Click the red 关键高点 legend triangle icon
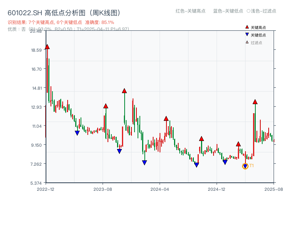The width and height of the screenshot is (304, 228). (x=246, y=27)
